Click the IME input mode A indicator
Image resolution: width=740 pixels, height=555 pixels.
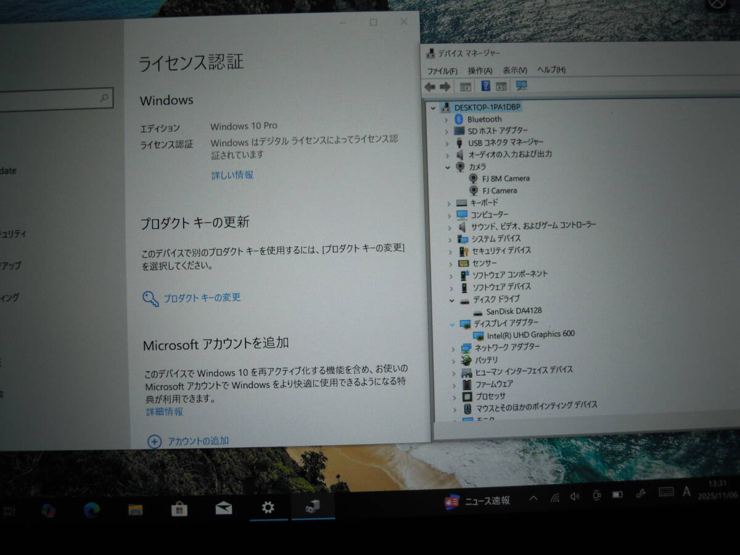[687, 491]
